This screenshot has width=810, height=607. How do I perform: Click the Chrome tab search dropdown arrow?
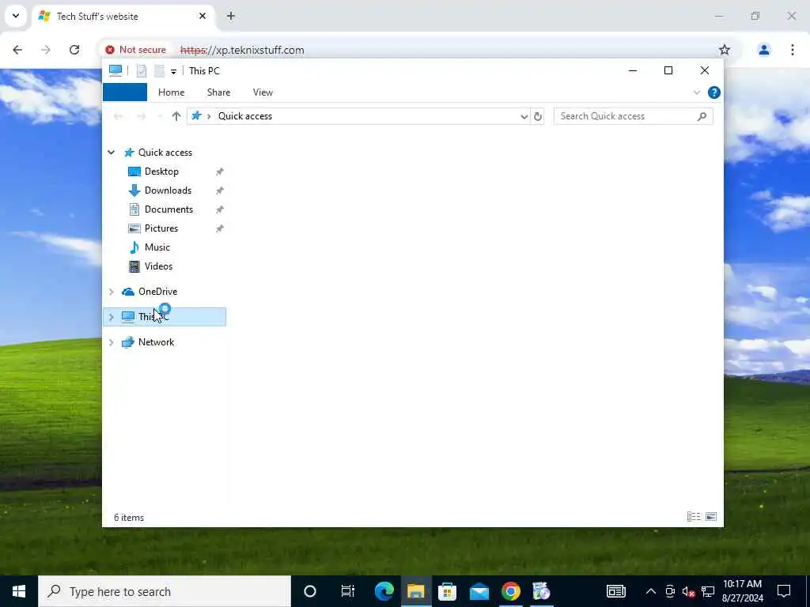click(16, 16)
